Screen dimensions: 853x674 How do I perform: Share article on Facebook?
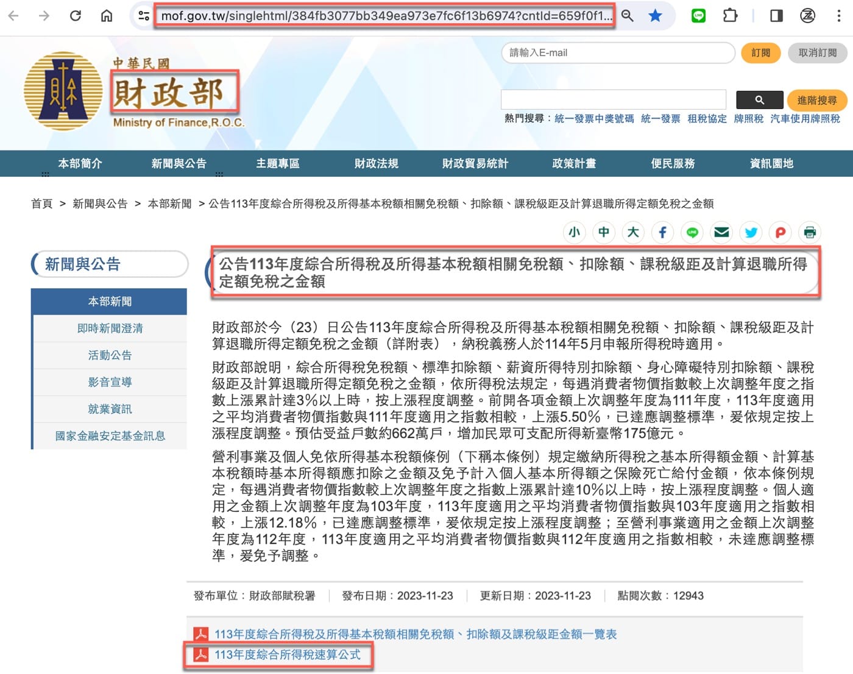tap(662, 232)
